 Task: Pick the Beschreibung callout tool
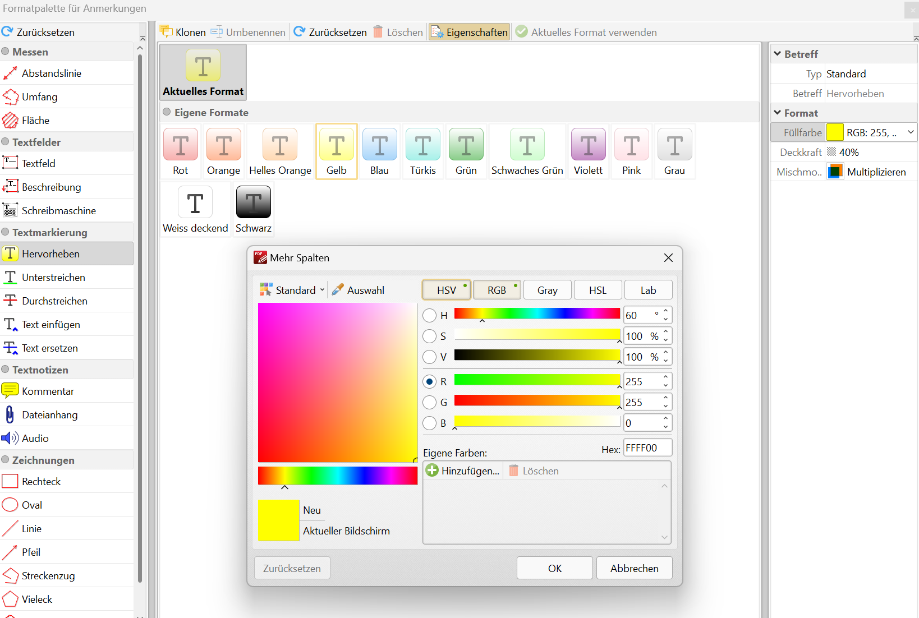tap(67, 187)
